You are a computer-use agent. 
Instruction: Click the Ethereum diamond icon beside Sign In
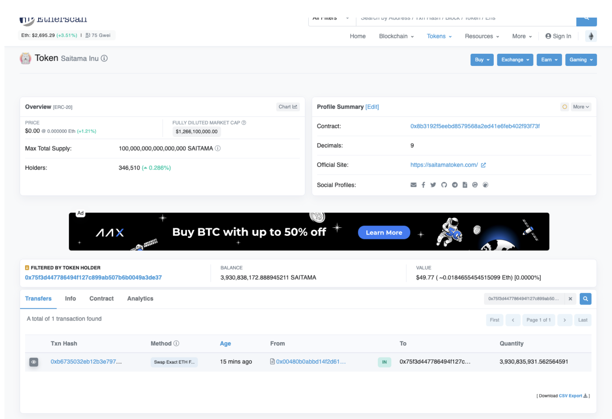[x=591, y=36]
